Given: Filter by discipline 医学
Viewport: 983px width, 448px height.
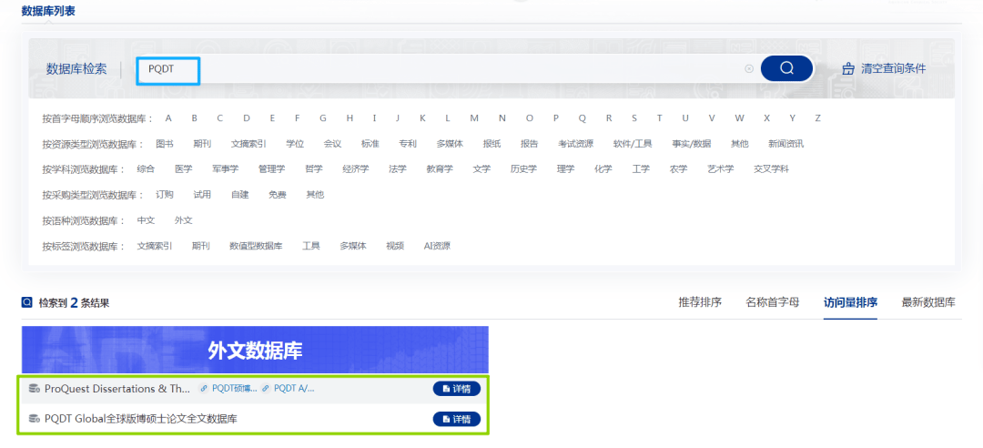Looking at the screenshot, I should [x=183, y=168].
